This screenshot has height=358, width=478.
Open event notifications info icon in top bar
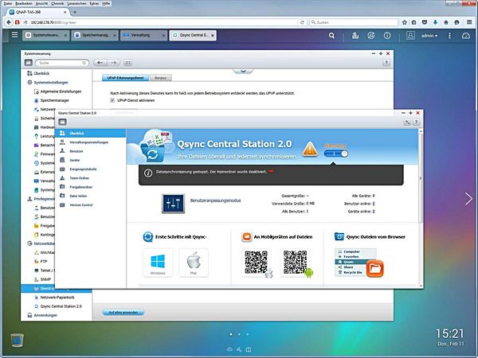(387, 36)
